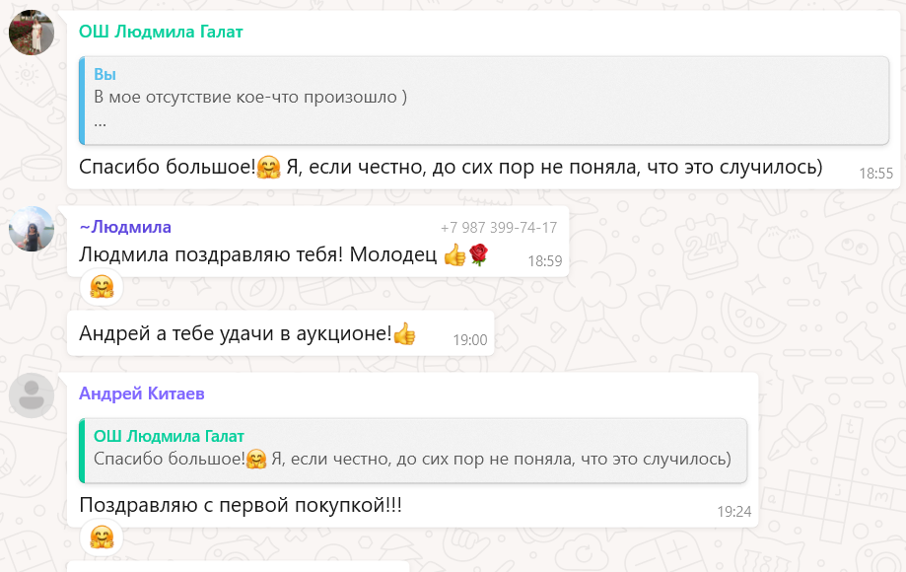The image size is (906, 572).
Task: Click the 18:59 message timestamp
Action: point(544,261)
